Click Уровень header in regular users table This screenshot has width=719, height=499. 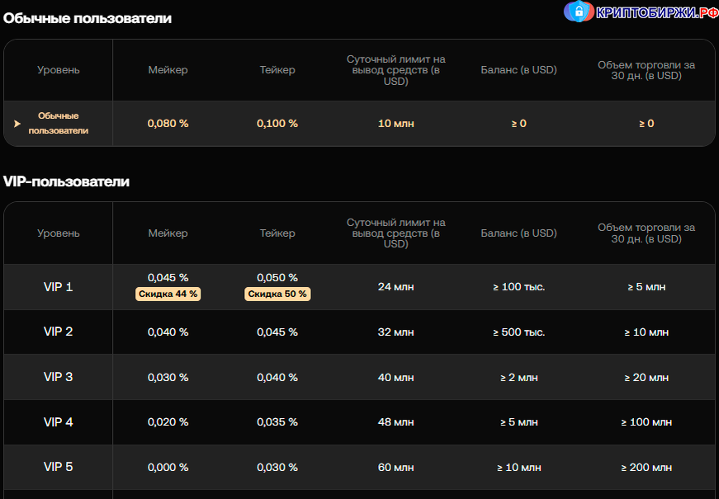[59, 70]
